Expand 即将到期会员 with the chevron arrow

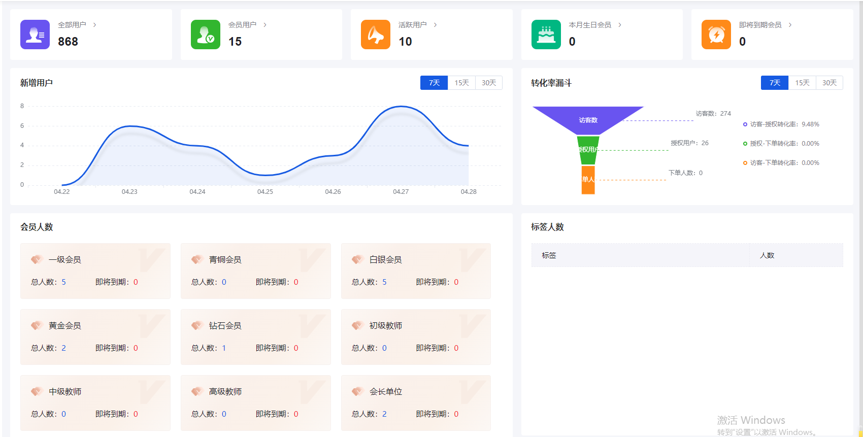[790, 25]
